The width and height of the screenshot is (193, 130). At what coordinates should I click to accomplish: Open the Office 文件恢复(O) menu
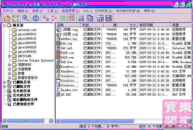click(98, 11)
